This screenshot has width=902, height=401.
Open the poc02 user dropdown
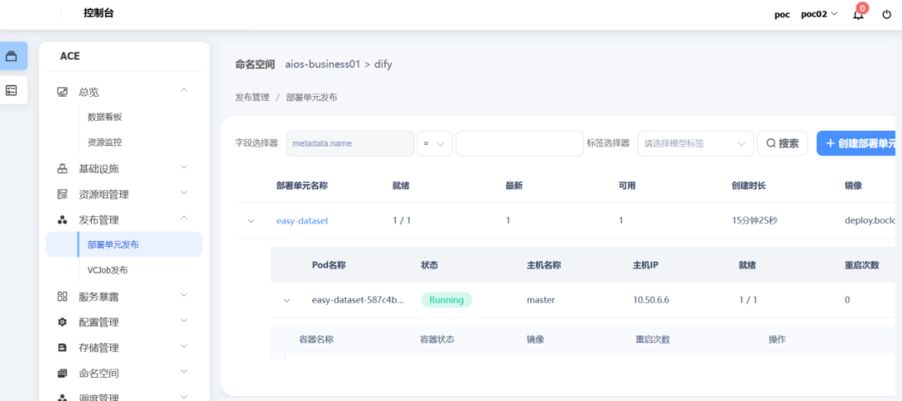pyautogui.click(x=819, y=14)
